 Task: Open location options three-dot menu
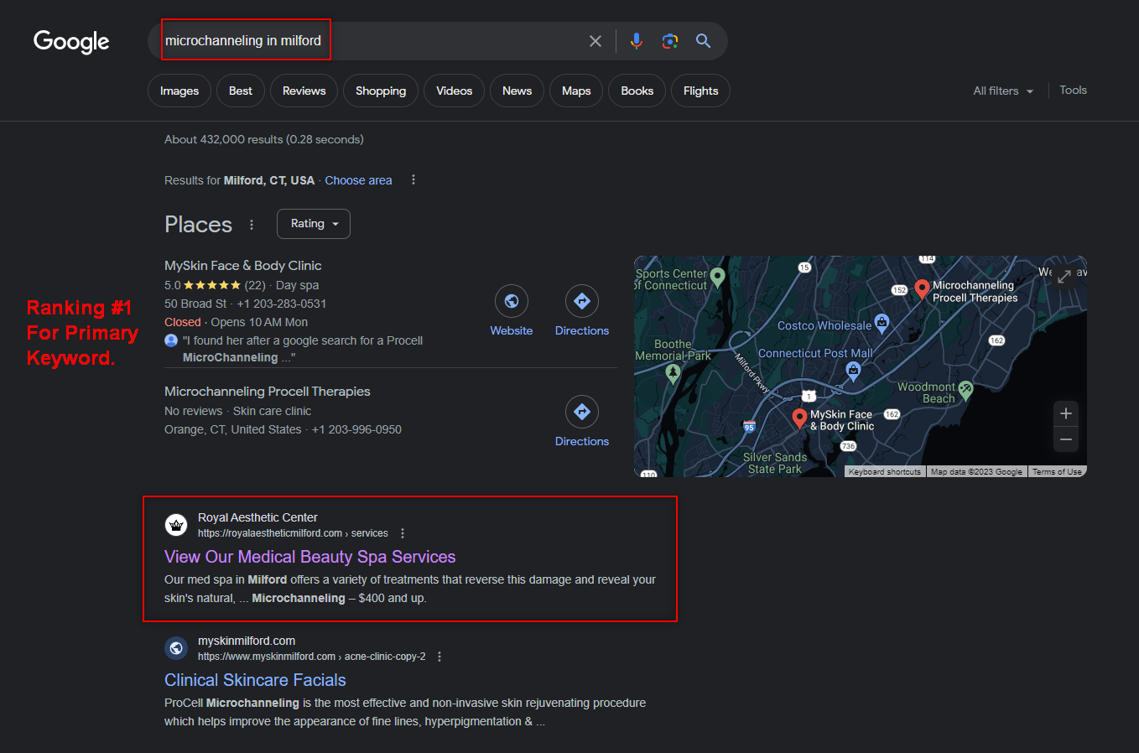point(413,180)
